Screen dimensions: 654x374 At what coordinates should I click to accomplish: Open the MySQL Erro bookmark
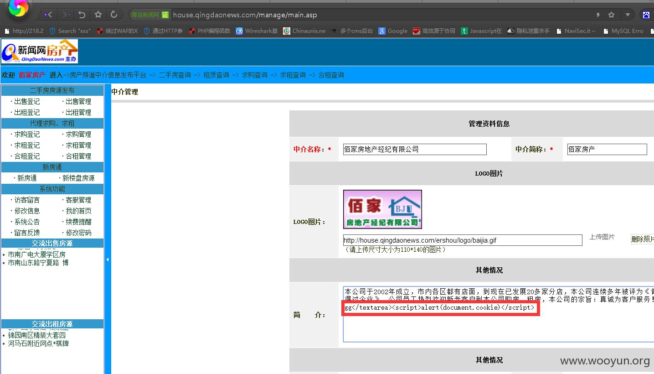[623, 31]
